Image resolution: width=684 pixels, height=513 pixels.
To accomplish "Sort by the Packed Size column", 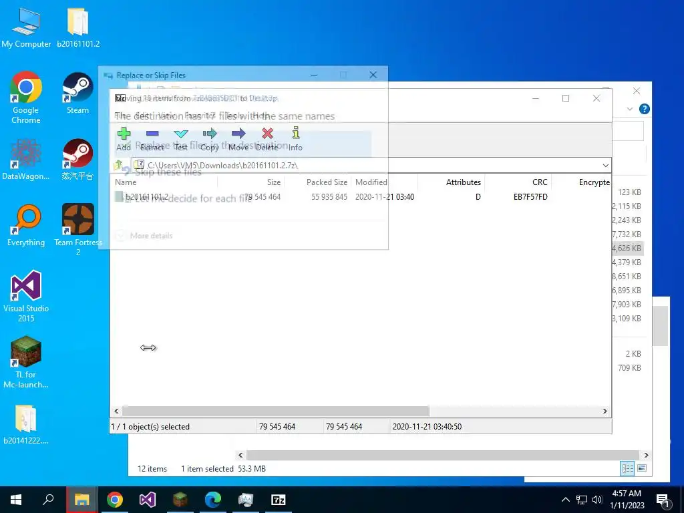I will click(327, 182).
